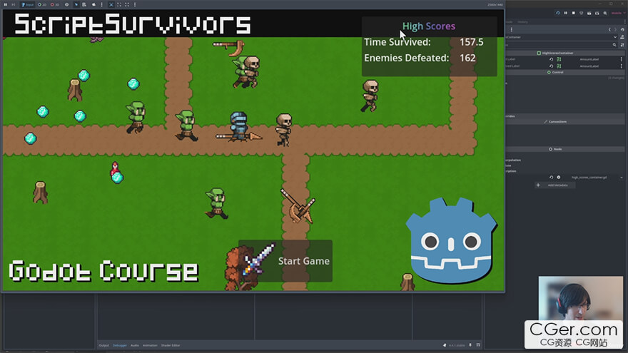Screen dimensions: 628x353
Task: Activate the select tool arrow icon
Action: pyautogui.click(x=76, y=4)
